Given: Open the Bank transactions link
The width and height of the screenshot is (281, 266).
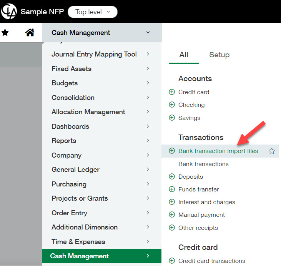Looking at the screenshot, I should 203,164.
